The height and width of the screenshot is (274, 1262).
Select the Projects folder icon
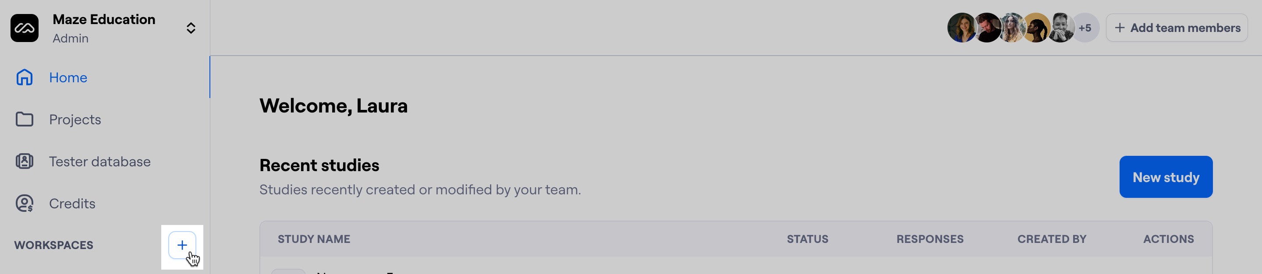pyautogui.click(x=25, y=119)
